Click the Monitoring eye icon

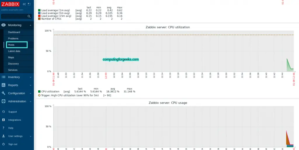click(x=4, y=25)
